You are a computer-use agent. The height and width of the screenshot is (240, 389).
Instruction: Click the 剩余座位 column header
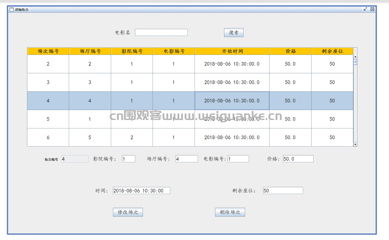pos(332,51)
